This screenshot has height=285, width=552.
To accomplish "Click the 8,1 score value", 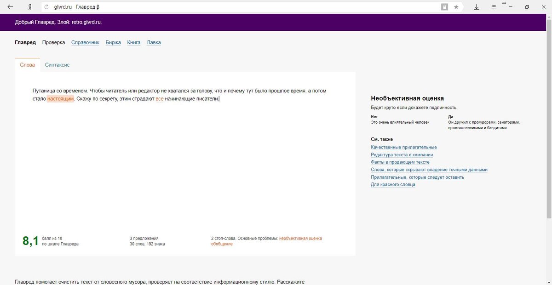I will click(x=30, y=241).
